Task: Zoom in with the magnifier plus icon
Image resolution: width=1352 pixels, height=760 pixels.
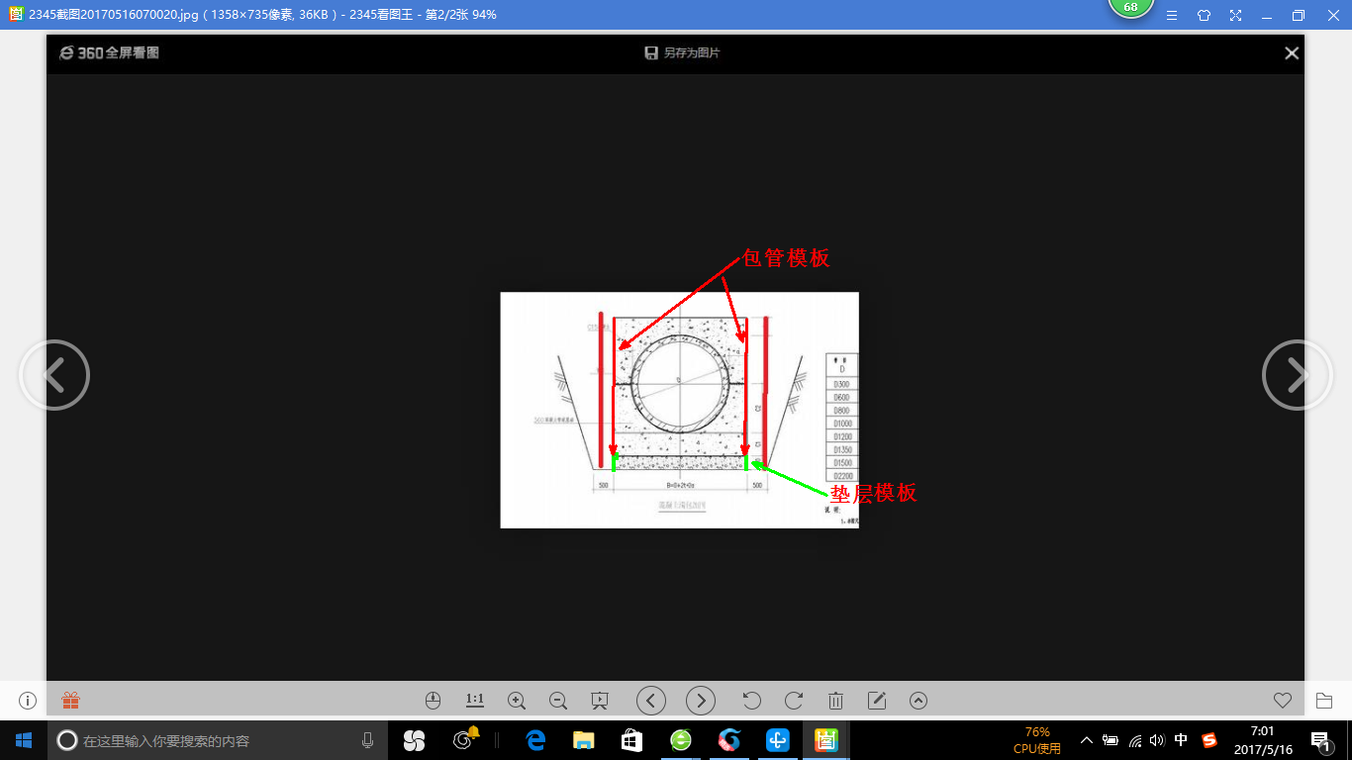Action: tap(517, 701)
